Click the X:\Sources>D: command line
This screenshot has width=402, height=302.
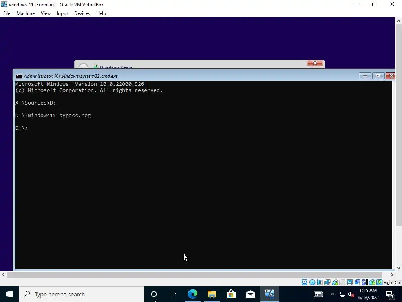36,103
